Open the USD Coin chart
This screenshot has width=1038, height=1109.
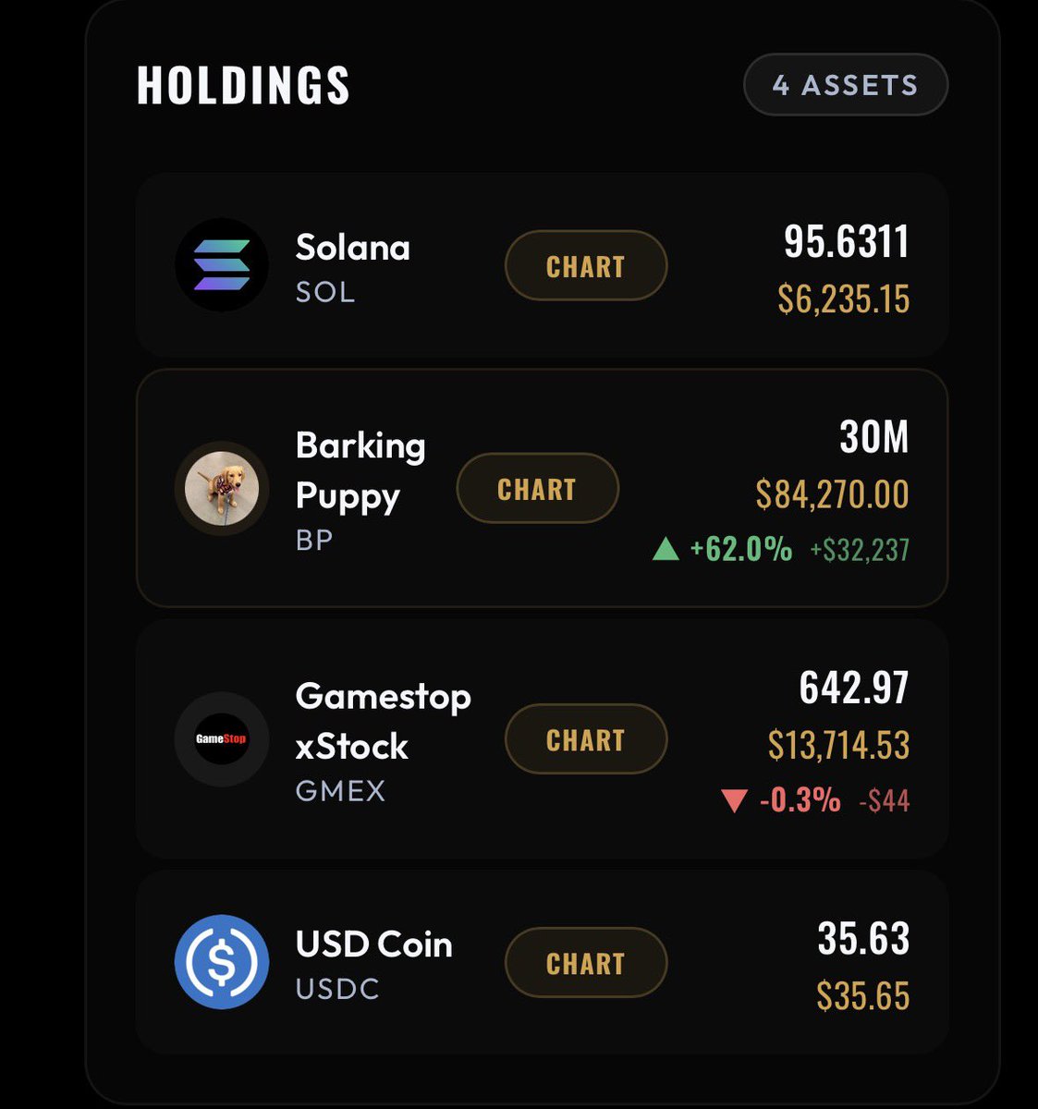586,963
